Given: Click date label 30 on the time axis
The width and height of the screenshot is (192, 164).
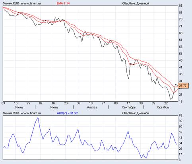Looking at the screenshot, I should (141, 103).
